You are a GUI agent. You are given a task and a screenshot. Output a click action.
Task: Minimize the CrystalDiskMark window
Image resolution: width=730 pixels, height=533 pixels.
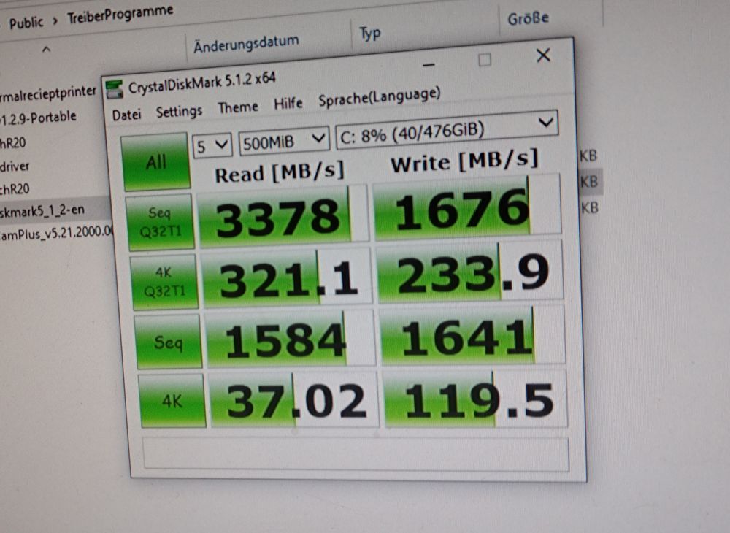(429, 65)
